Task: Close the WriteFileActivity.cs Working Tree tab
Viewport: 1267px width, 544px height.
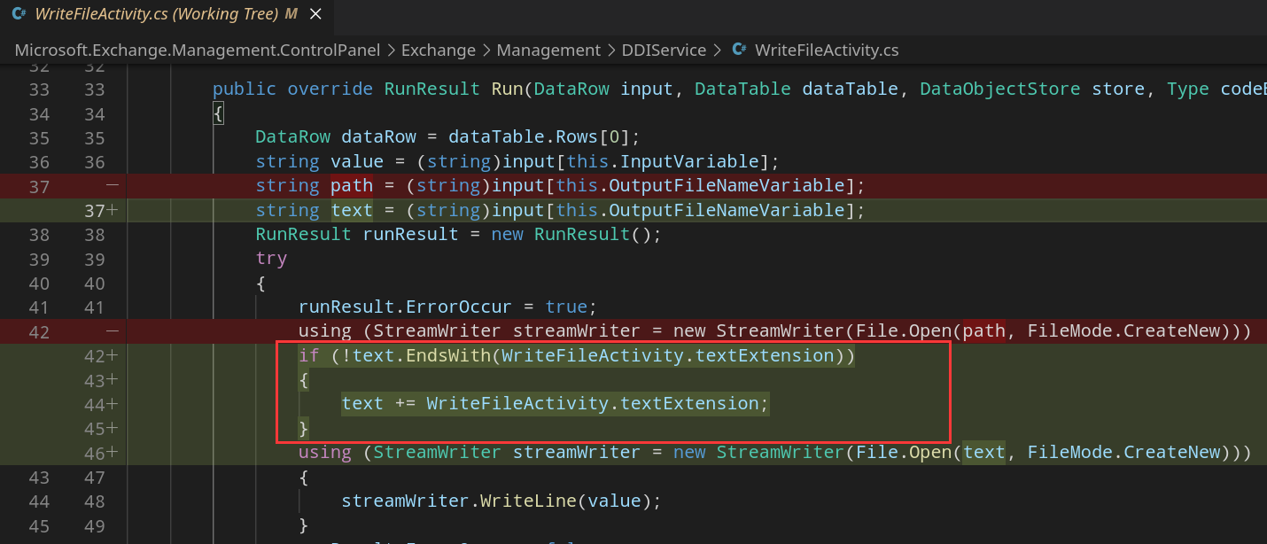Action: [x=315, y=14]
